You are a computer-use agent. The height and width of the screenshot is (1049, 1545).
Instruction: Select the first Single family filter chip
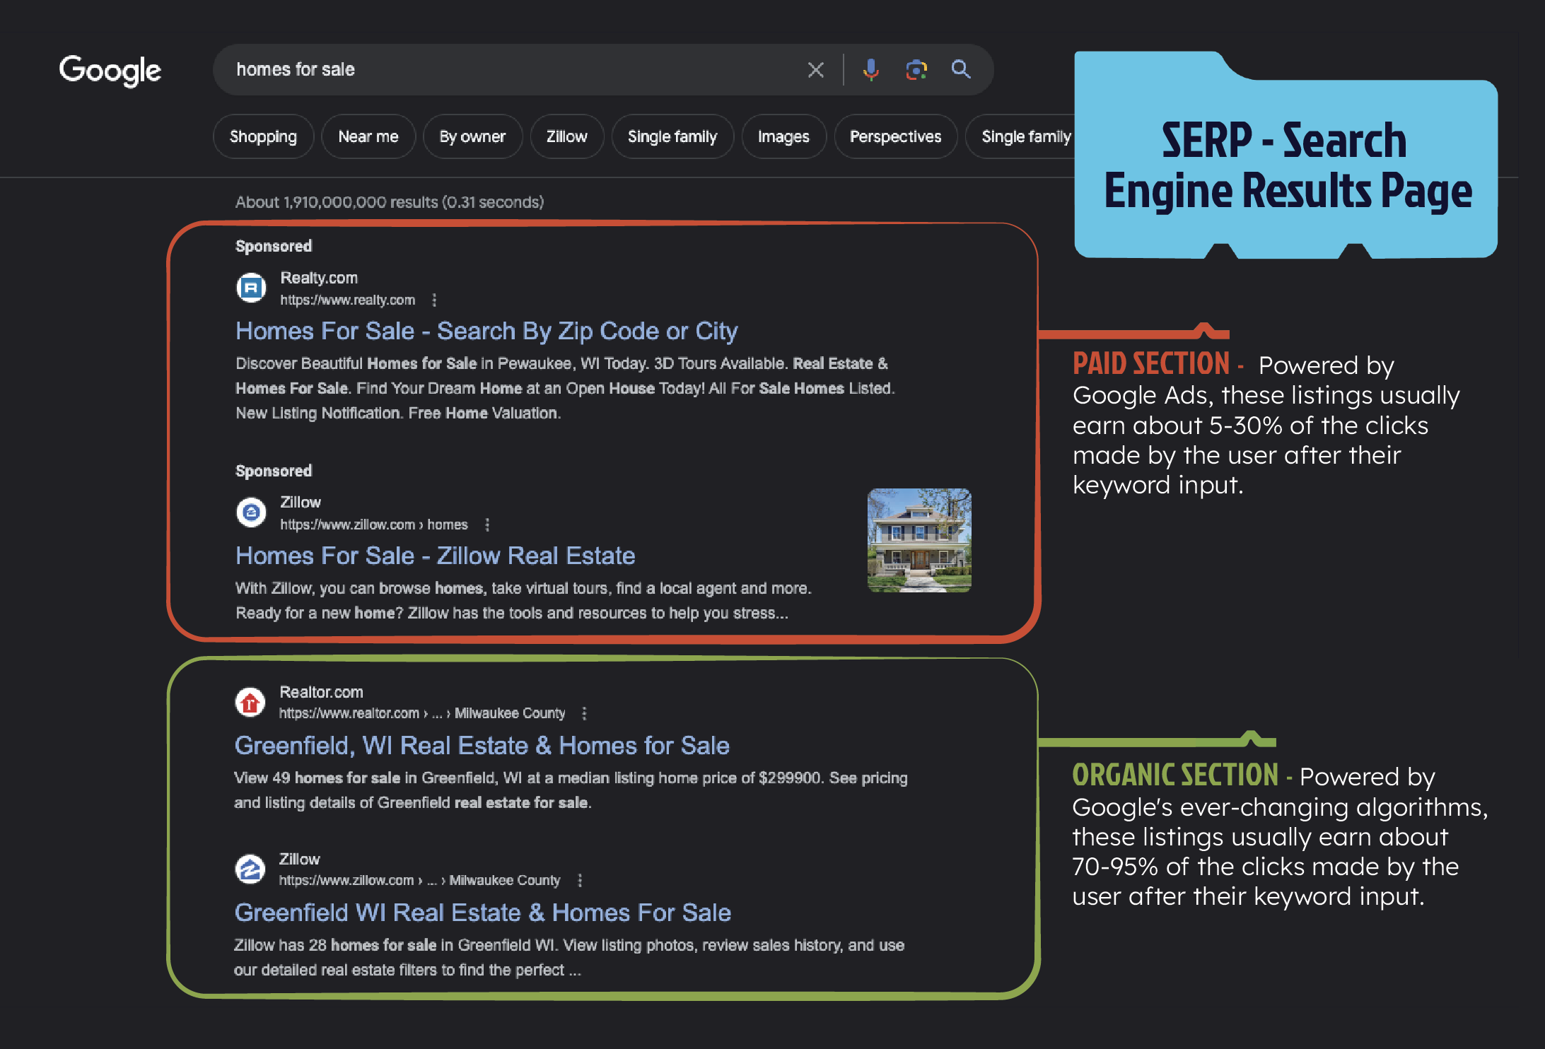tap(672, 136)
